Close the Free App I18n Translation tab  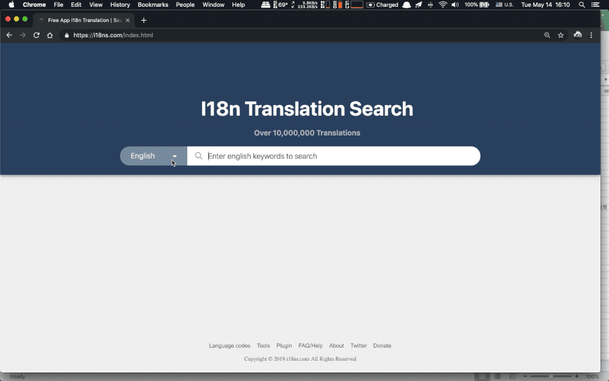[x=127, y=20]
